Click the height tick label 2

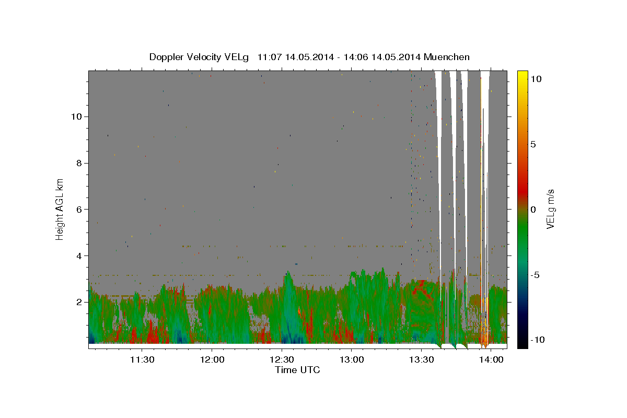[78, 302]
